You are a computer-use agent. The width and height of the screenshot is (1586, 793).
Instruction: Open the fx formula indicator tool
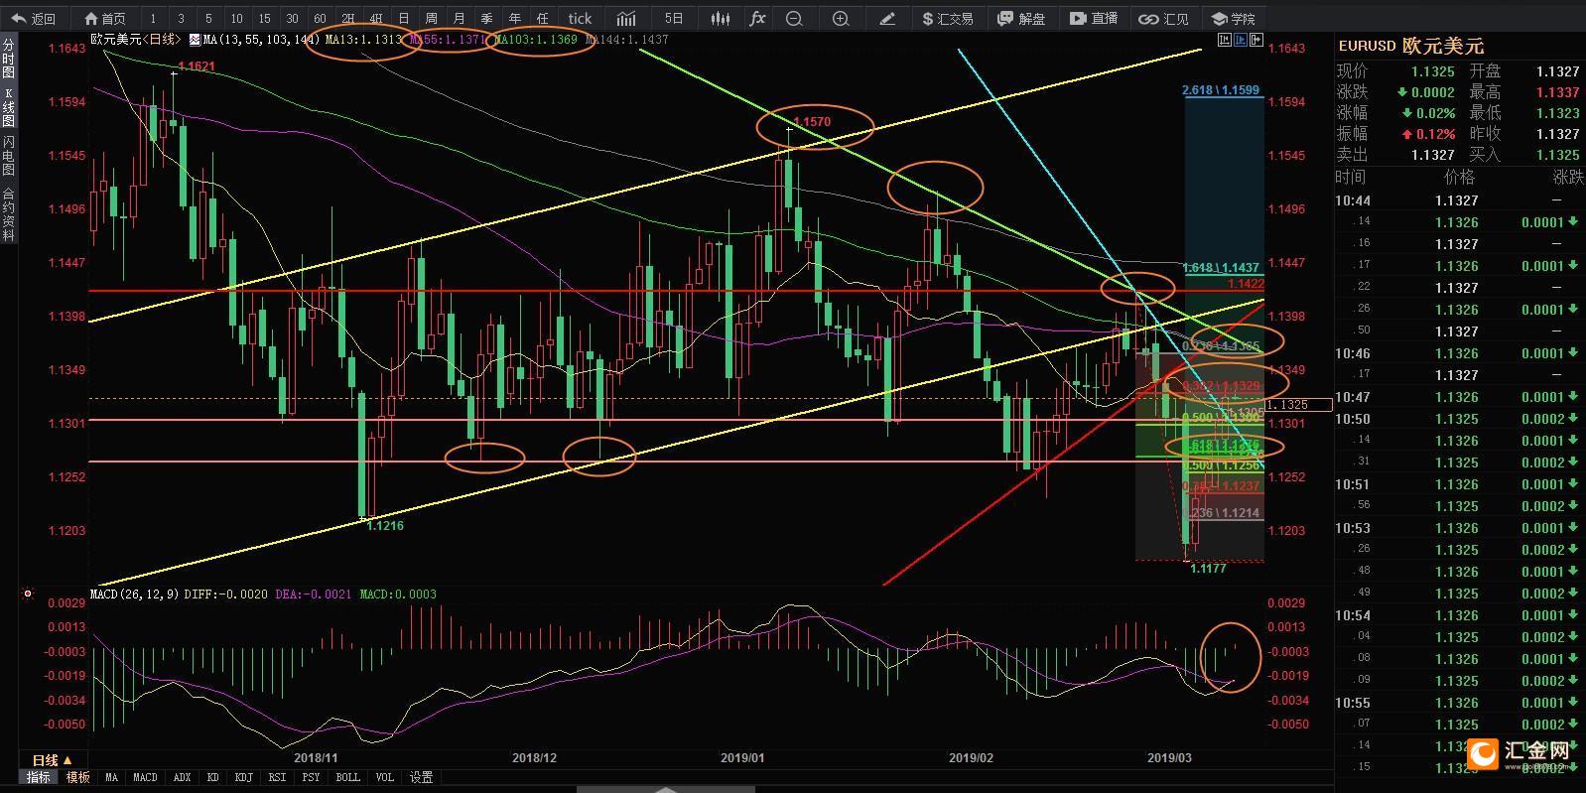click(x=757, y=18)
